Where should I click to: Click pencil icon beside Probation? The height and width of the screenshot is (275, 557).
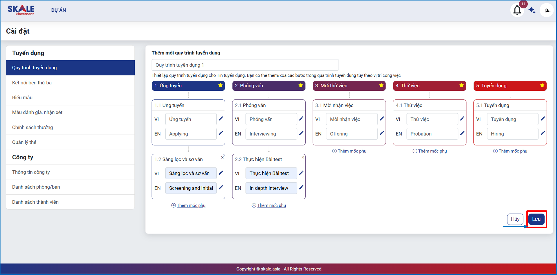pos(462,133)
